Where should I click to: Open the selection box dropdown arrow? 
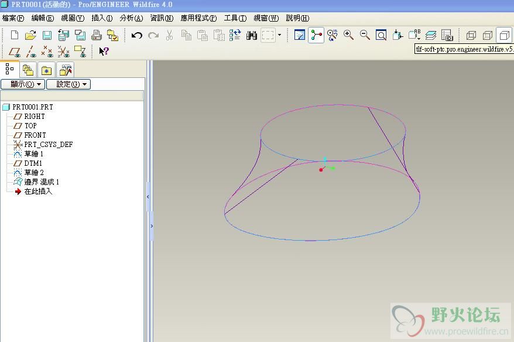pos(279,35)
